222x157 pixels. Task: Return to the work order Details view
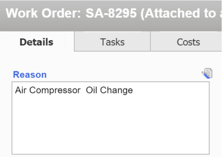[37, 42]
